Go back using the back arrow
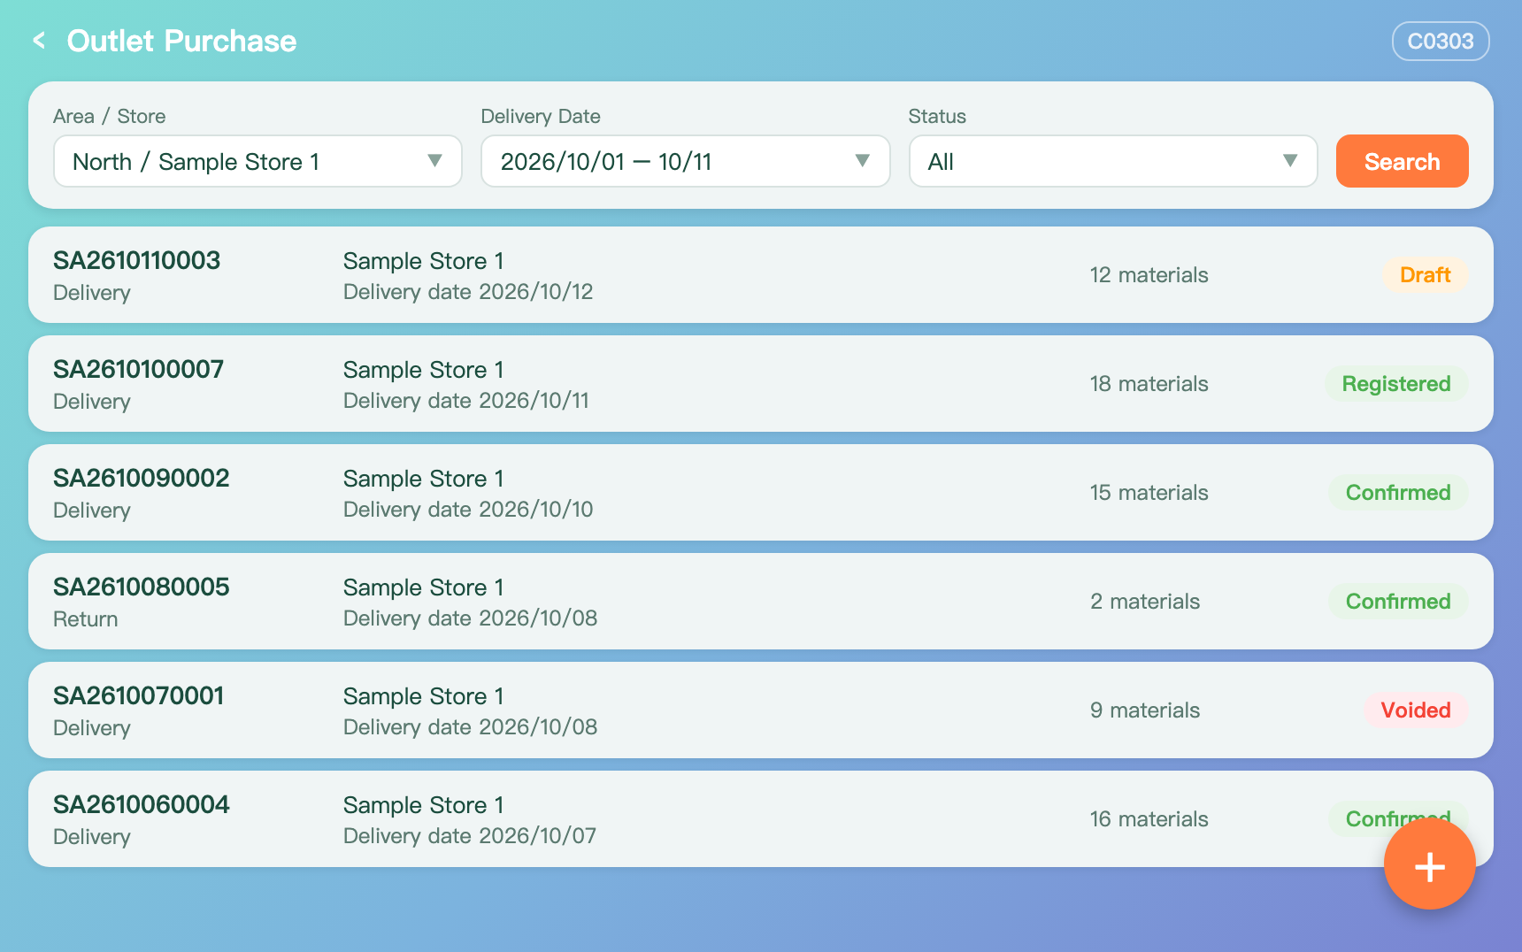 [39, 41]
